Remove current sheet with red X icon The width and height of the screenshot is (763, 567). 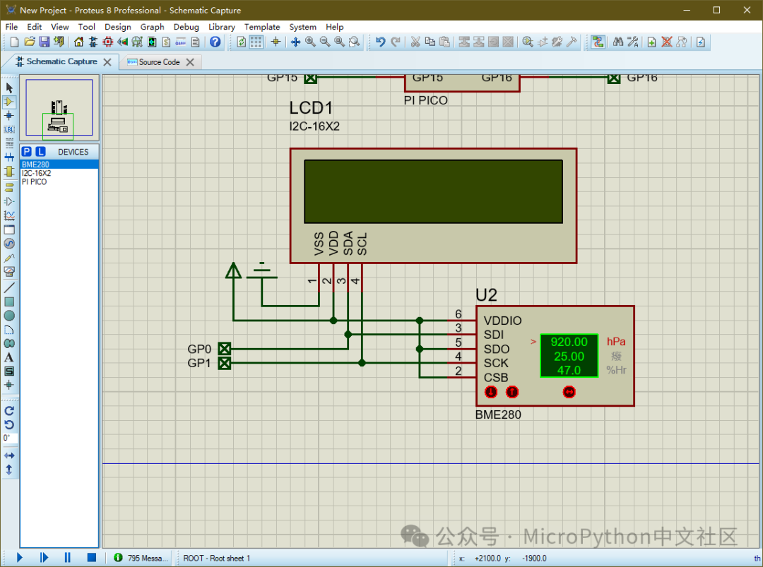tap(667, 42)
